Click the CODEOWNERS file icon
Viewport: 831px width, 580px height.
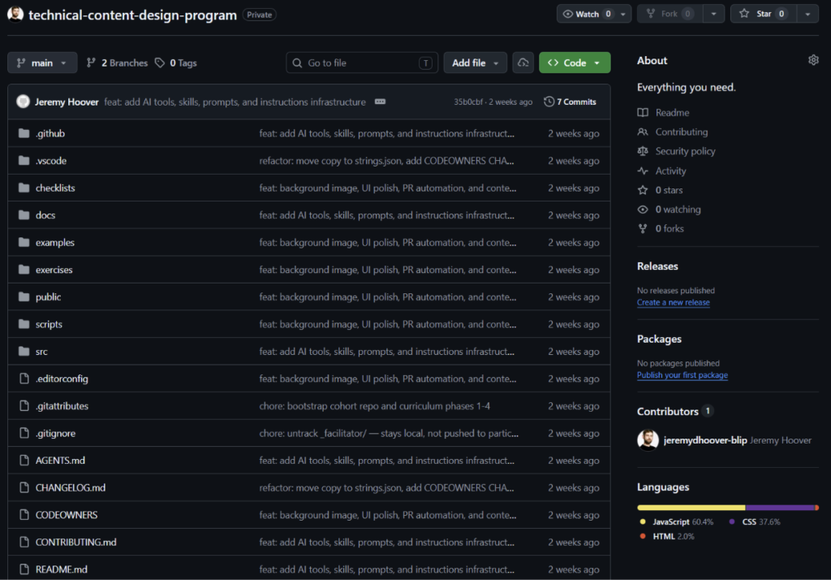(24, 515)
